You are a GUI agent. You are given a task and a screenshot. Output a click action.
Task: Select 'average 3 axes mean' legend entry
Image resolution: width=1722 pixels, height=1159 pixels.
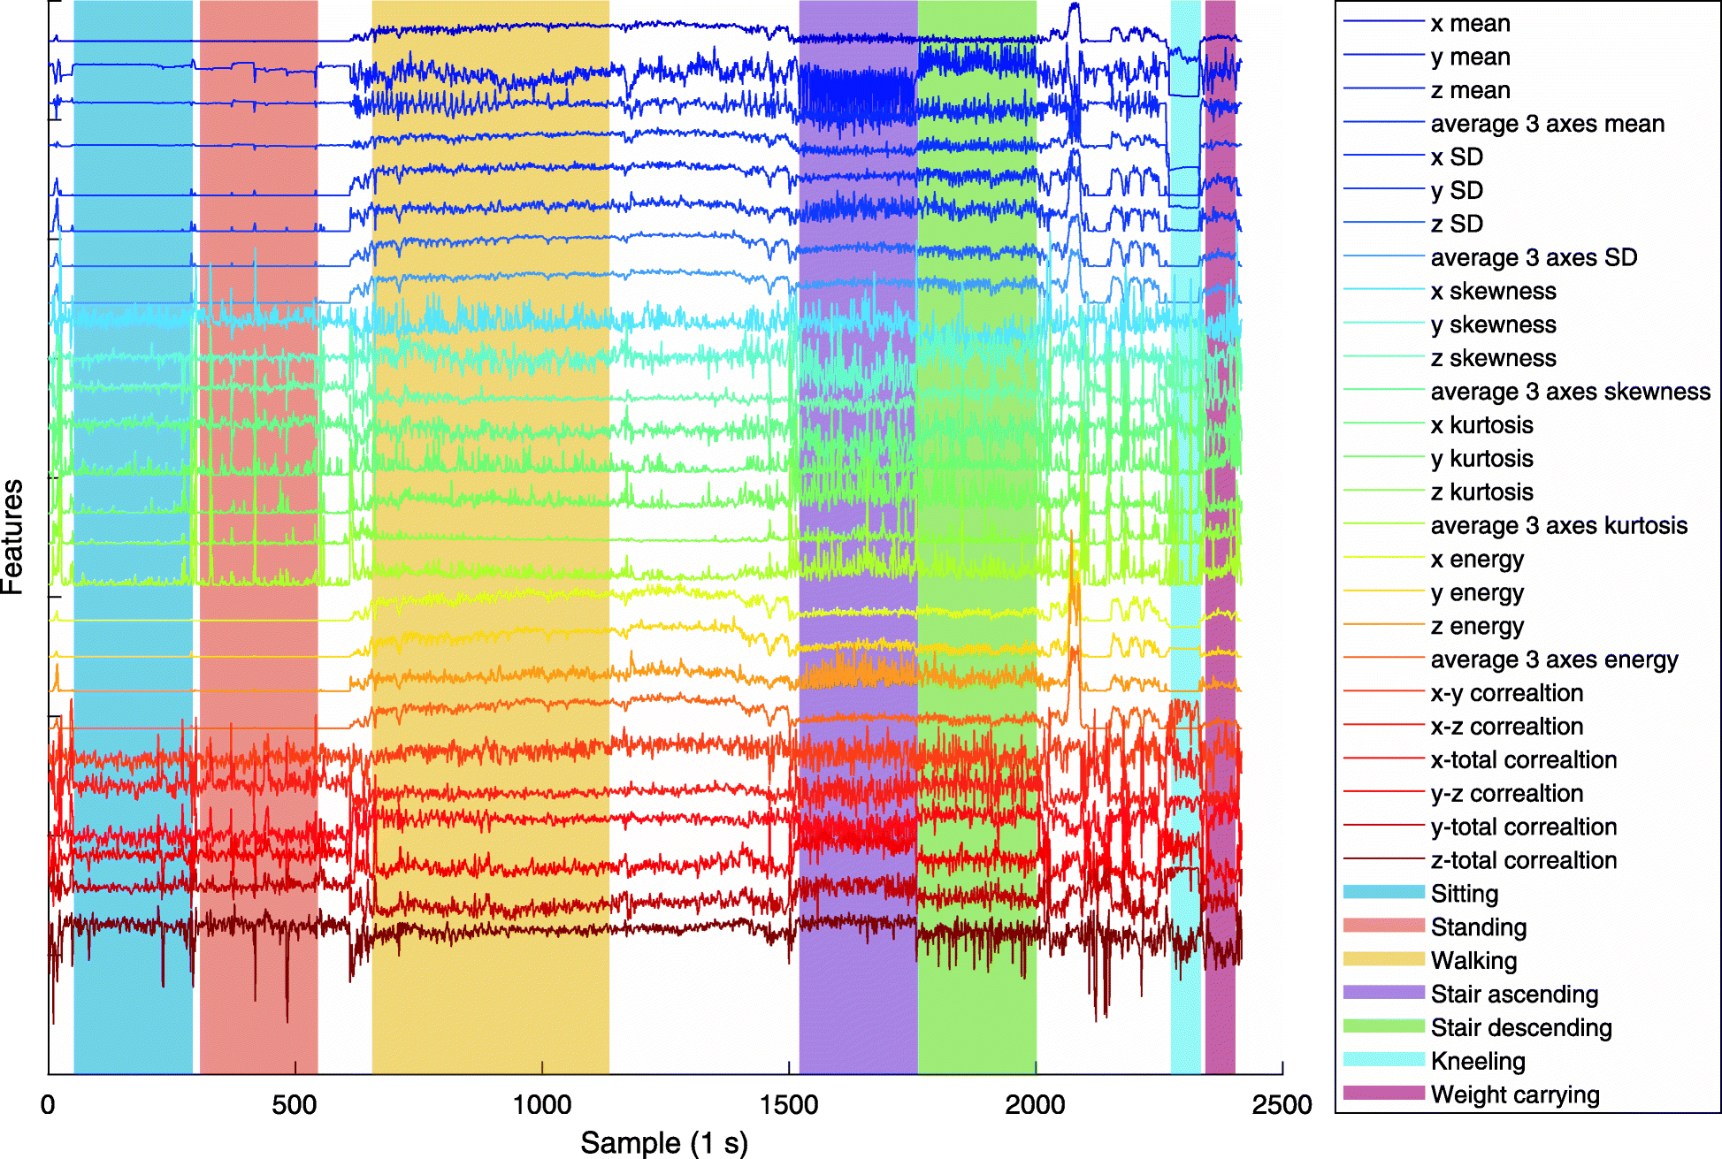pos(1547,124)
